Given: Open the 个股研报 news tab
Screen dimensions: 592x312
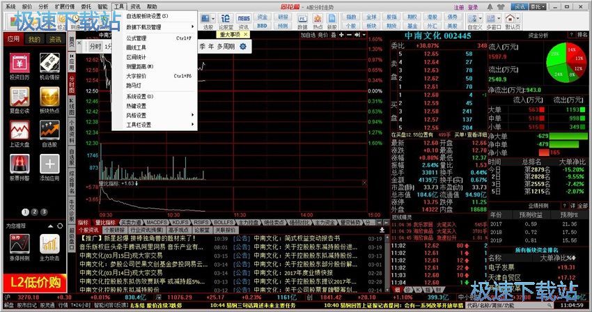Looking at the screenshot, I should [x=114, y=230].
